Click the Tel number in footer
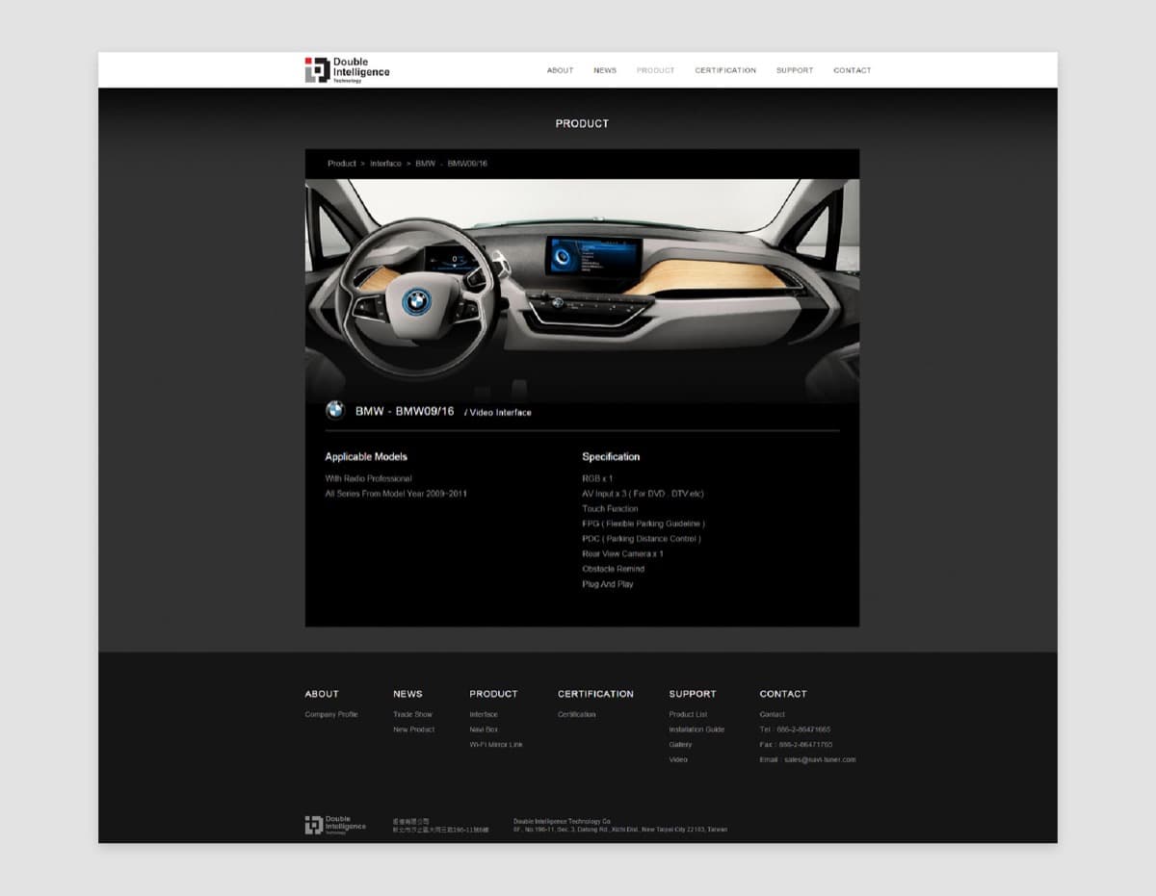Viewport: 1156px width, 896px height. point(795,730)
